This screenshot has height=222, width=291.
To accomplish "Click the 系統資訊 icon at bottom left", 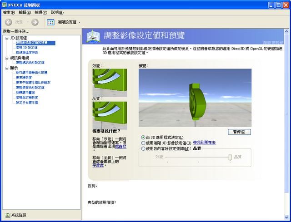I will (x=8, y=215).
